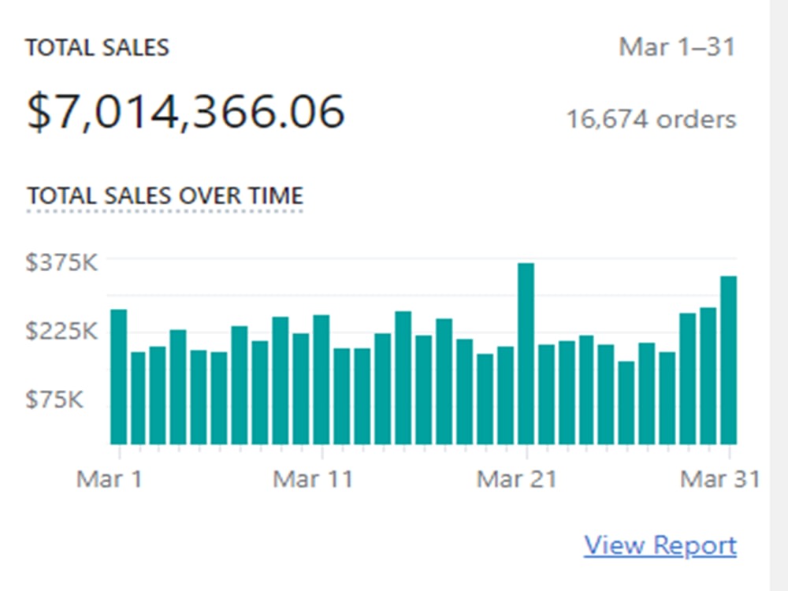This screenshot has width=788, height=591.
Task: Click the $225K axis label
Action: 61,331
